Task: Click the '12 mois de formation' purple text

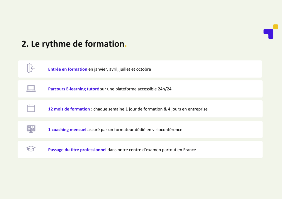Action: (69, 109)
